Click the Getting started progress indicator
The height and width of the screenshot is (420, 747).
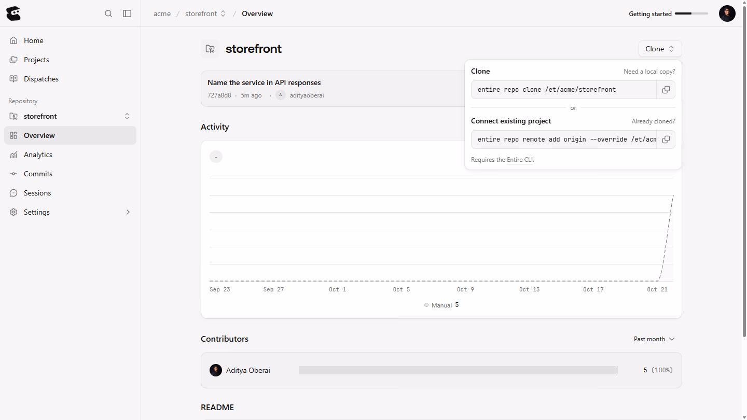pyautogui.click(x=668, y=14)
